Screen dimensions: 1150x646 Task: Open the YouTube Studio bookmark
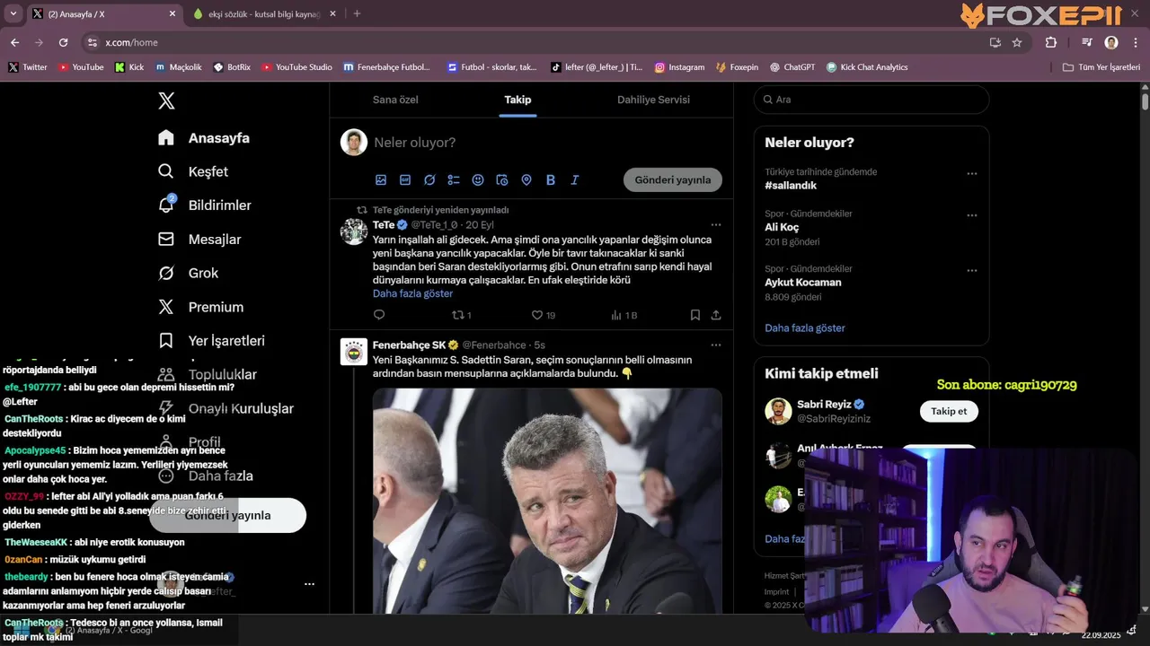point(296,67)
